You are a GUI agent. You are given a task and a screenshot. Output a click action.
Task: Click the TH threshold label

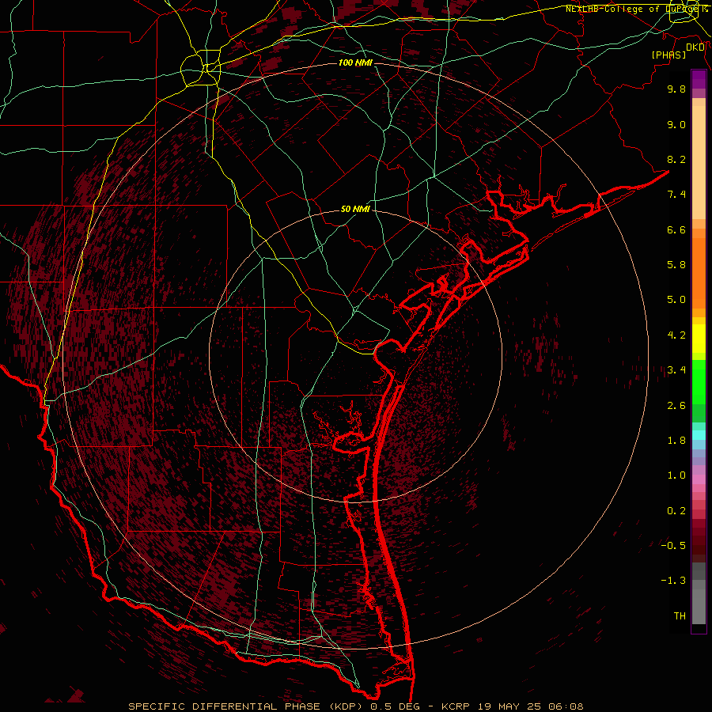pyautogui.click(x=680, y=616)
